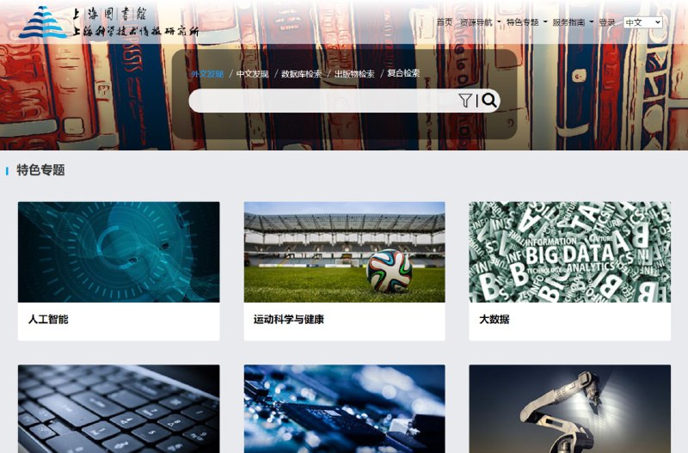Switch to the 中文发现 search tab
The image size is (688, 453).
(252, 74)
